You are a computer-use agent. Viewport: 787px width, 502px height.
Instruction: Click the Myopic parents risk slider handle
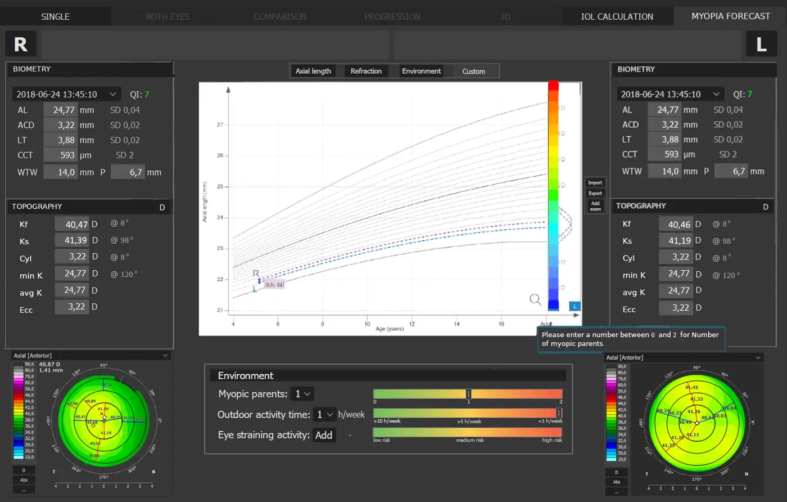coord(468,394)
